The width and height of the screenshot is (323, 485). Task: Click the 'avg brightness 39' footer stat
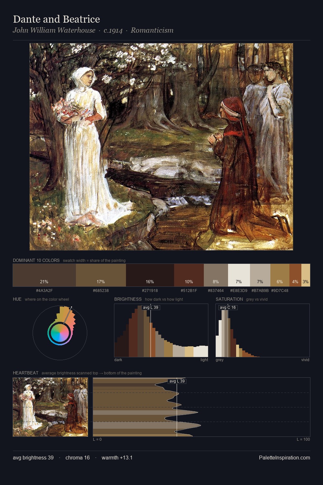point(33,458)
